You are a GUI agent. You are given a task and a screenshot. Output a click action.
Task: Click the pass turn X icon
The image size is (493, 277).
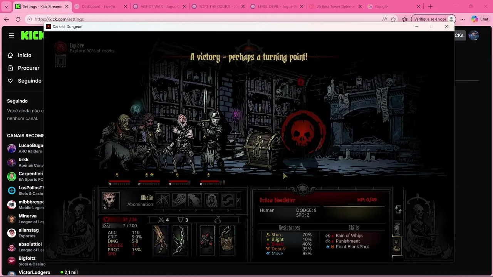pos(238,200)
